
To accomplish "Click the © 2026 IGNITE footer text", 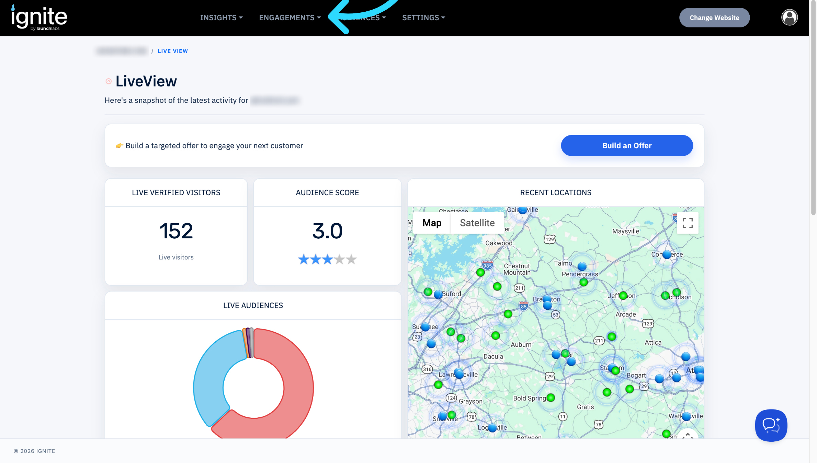I will pyautogui.click(x=34, y=451).
